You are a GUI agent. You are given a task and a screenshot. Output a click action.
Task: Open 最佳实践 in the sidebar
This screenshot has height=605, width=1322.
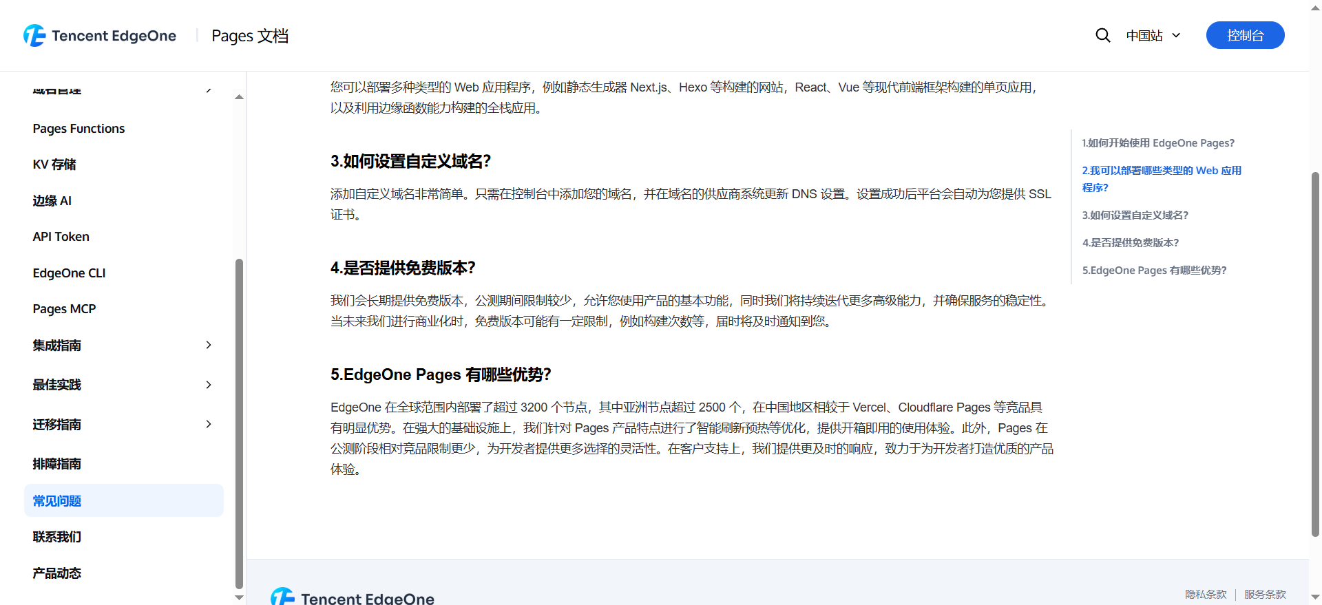(x=57, y=385)
